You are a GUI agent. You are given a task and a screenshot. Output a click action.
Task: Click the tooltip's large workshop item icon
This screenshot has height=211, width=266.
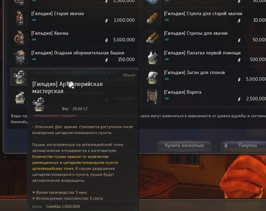[39, 104]
